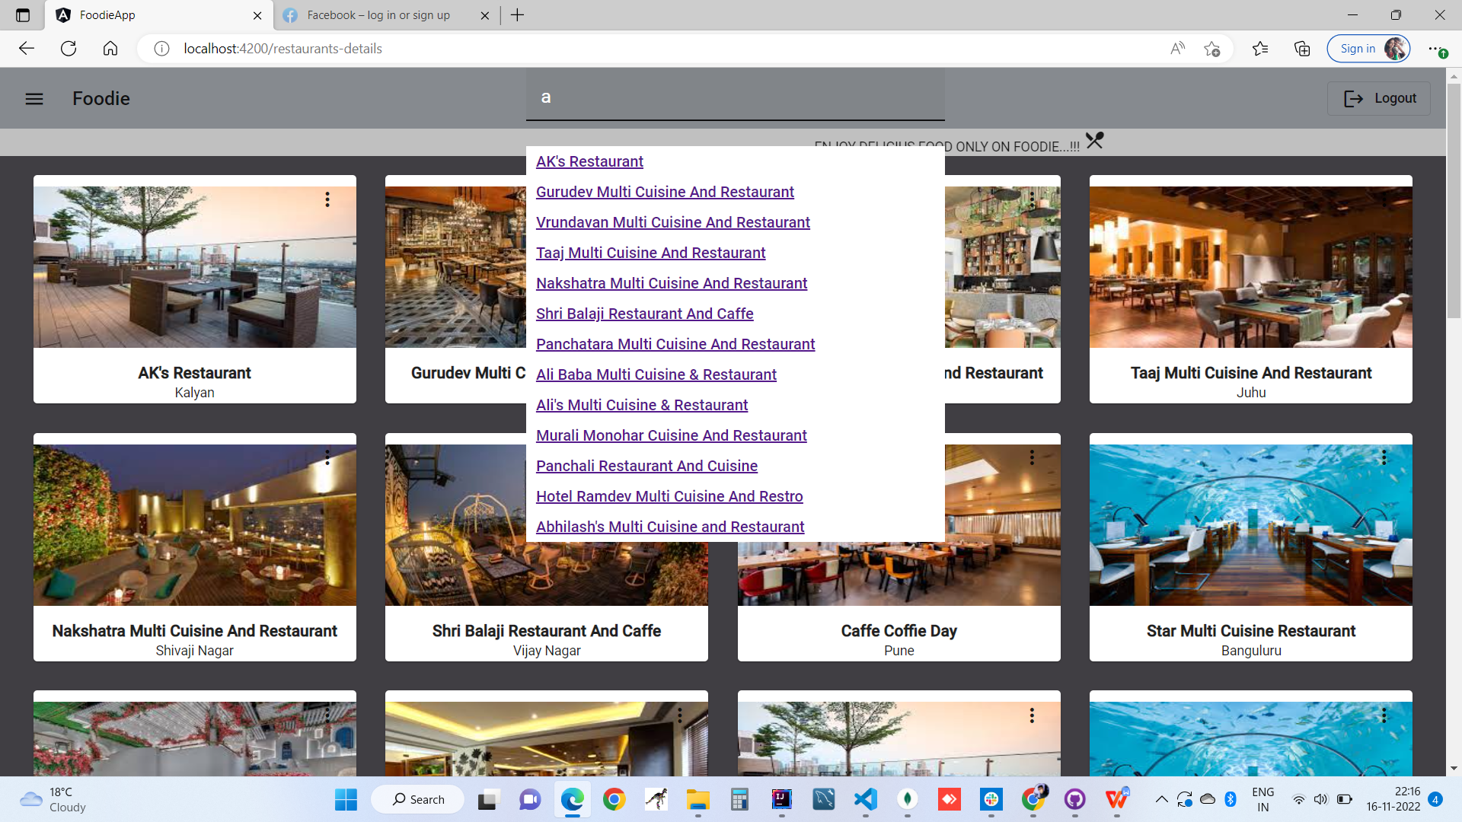Click the logout arrow icon beside Logout
1462x822 pixels.
1354,98
